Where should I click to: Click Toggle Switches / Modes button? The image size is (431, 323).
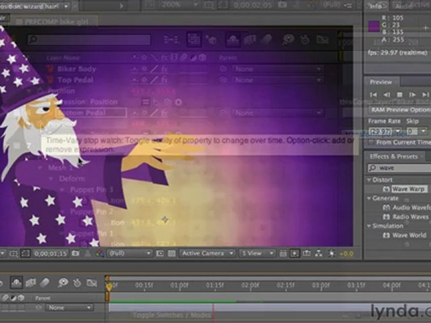click(x=172, y=315)
